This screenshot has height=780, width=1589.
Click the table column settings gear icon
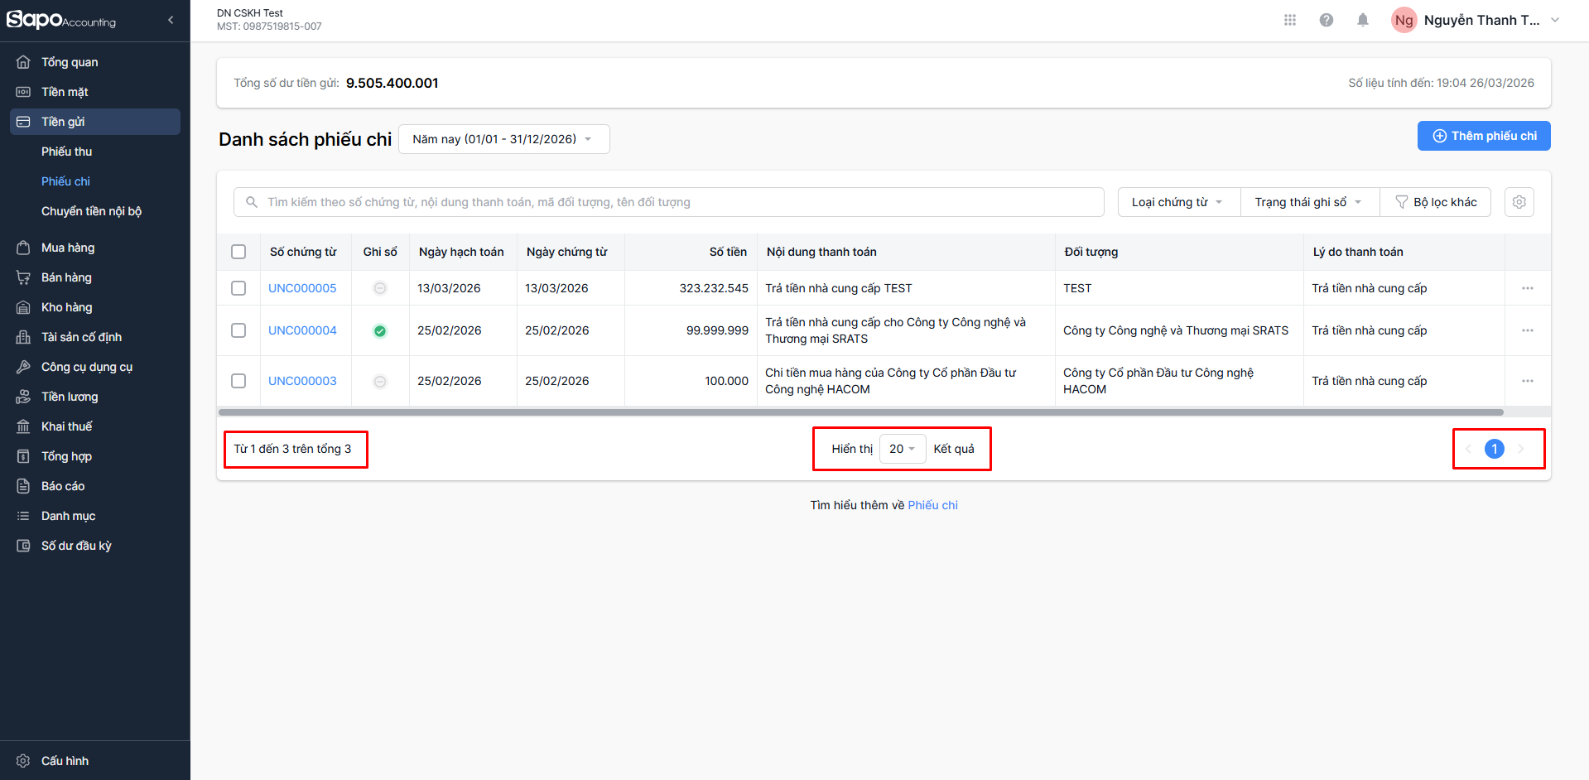click(x=1519, y=202)
